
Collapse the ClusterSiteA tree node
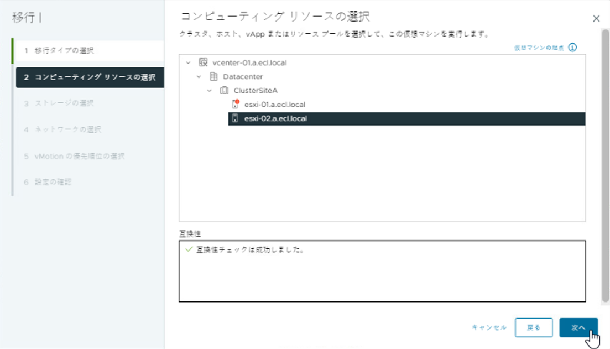click(210, 91)
